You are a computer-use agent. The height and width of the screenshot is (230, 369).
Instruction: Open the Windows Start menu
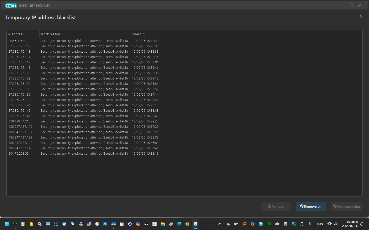[7, 224]
